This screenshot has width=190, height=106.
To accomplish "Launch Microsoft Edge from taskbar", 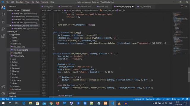I will pos(24,103).
